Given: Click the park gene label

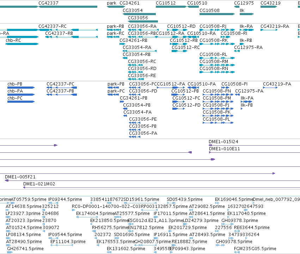Looking at the screenshot, I should (111, 3).
